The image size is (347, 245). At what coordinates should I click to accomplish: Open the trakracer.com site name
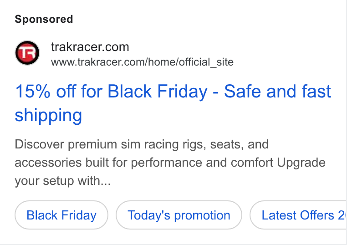pyautogui.click(x=90, y=47)
